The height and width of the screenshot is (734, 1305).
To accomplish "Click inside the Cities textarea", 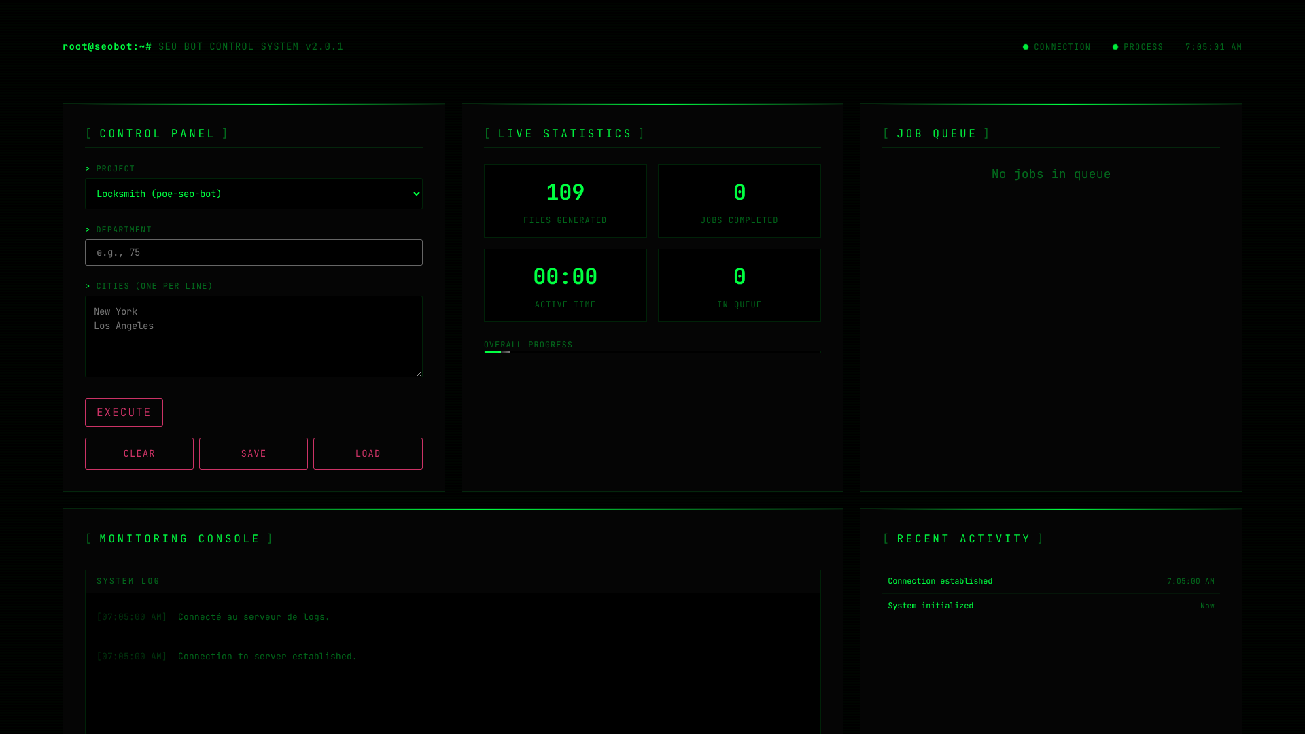I will (253, 336).
